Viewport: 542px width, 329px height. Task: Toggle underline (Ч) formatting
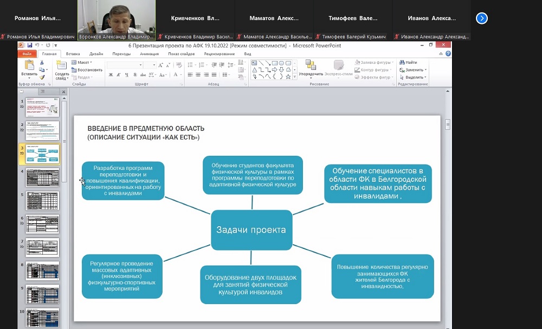point(126,75)
